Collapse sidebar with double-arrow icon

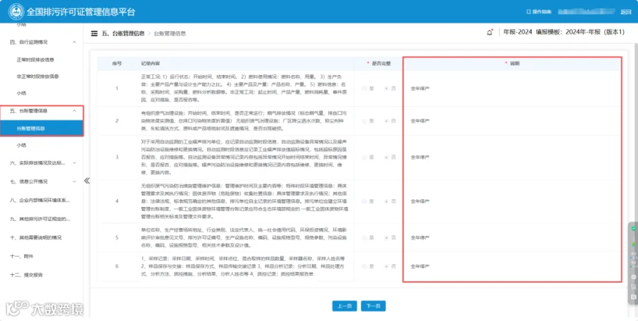pos(86,181)
